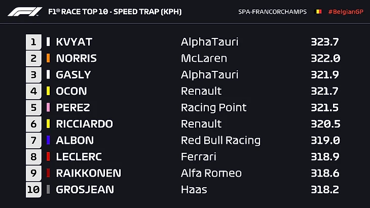The width and height of the screenshot is (370, 208).
Task: Click the Belgian flag icon
Action: pyautogui.click(x=319, y=12)
